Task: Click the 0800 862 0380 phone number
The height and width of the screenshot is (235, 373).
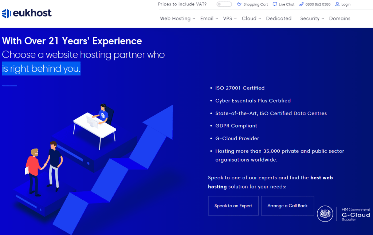Action: pyautogui.click(x=318, y=4)
